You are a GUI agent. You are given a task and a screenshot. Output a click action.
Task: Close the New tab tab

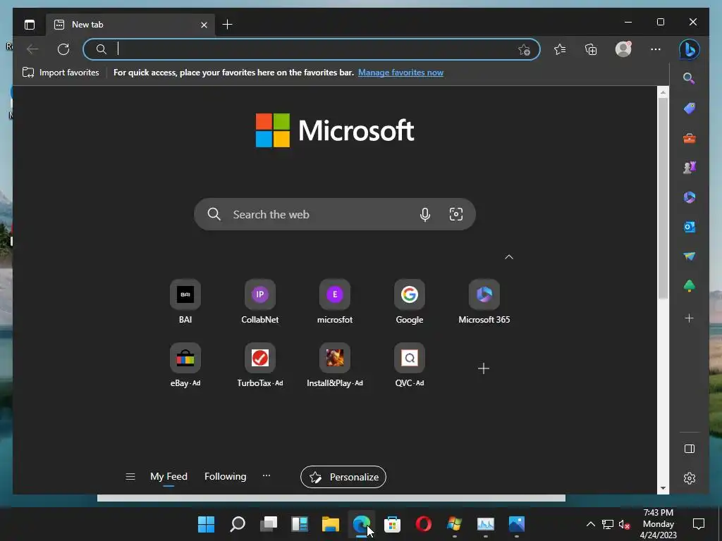coord(204,25)
